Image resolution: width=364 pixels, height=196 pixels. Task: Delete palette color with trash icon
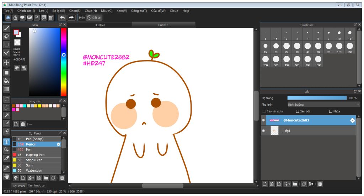click(23, 124)
